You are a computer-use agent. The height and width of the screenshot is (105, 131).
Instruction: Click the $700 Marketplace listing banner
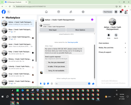point(67,25)
